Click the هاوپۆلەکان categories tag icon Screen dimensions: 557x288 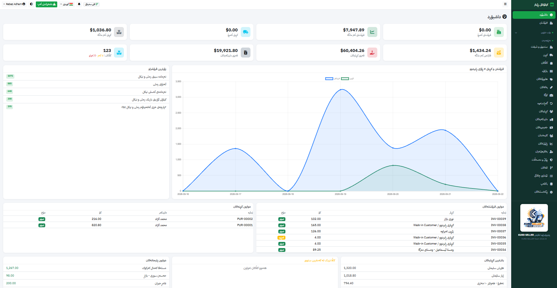pos(551,79)
